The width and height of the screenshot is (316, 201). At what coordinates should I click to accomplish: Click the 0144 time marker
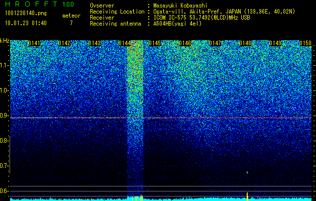click(125, 43)
